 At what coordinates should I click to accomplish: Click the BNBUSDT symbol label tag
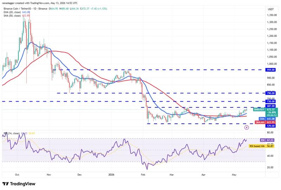point(259,109)
